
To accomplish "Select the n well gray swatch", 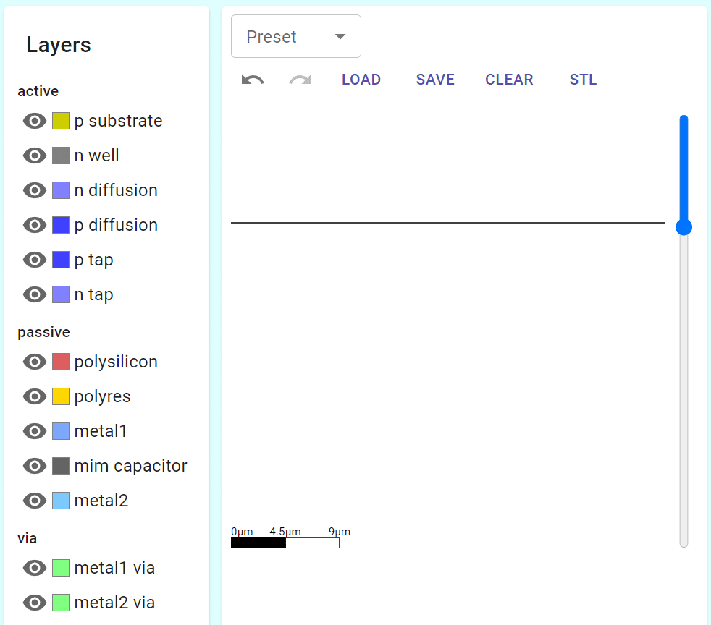I will coord(61,156).
